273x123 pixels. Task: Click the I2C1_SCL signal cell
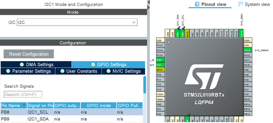40,112
